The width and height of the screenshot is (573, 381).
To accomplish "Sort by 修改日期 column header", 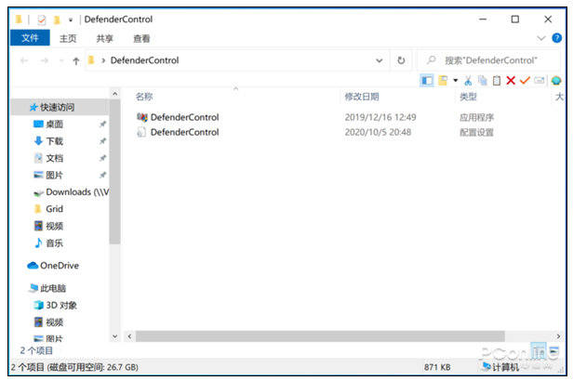I will (362, 97).
